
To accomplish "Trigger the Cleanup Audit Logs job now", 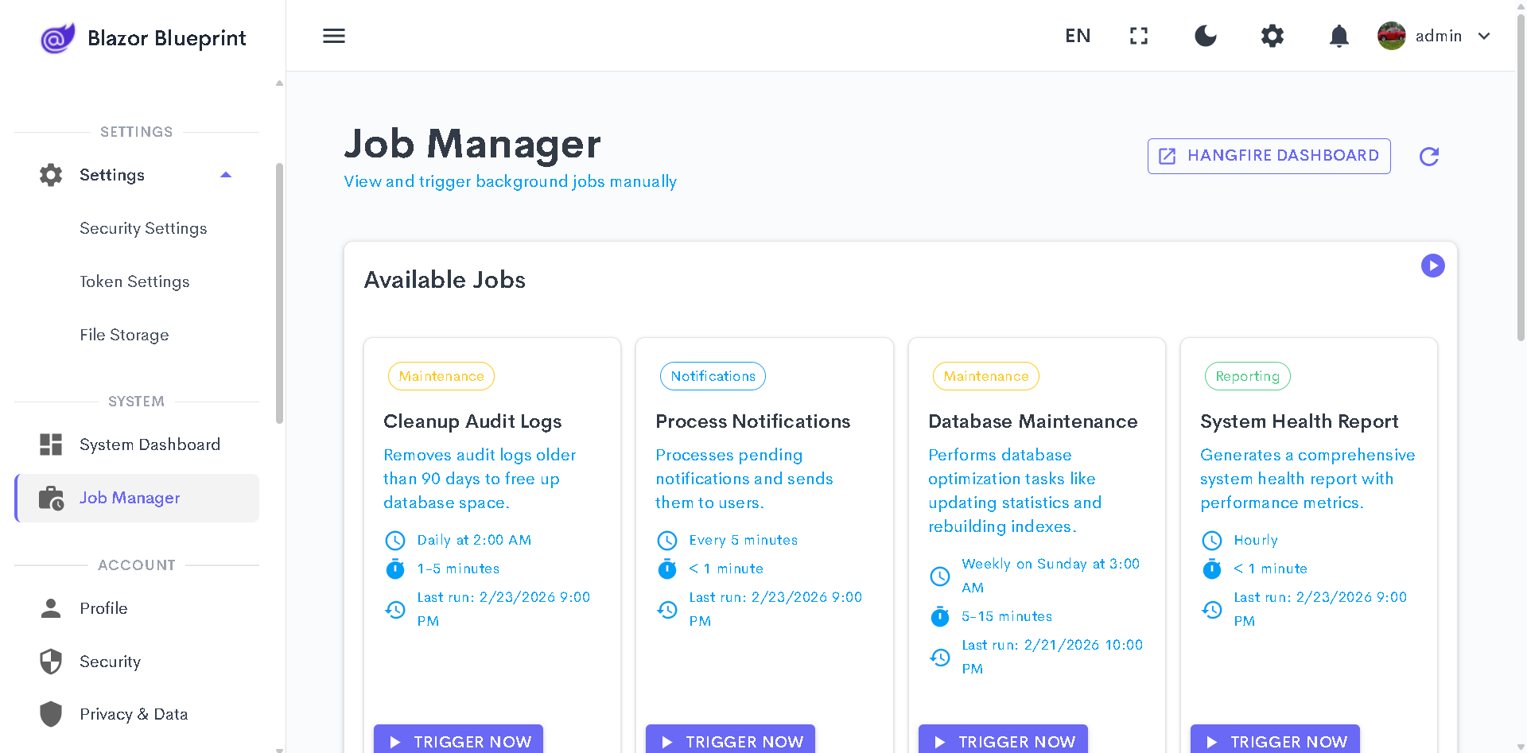I will click(x=458, y=741).
